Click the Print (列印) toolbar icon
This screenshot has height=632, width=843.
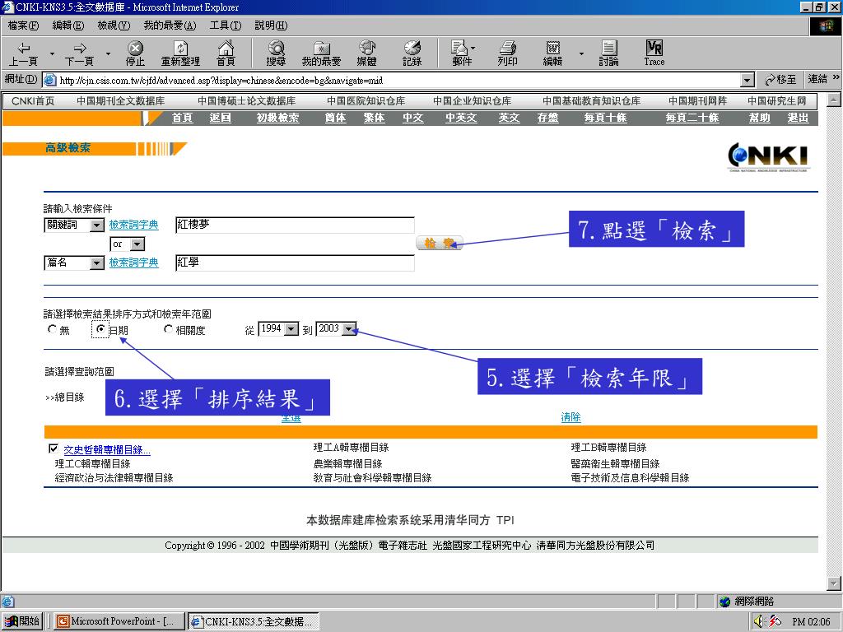pos(507,53)
